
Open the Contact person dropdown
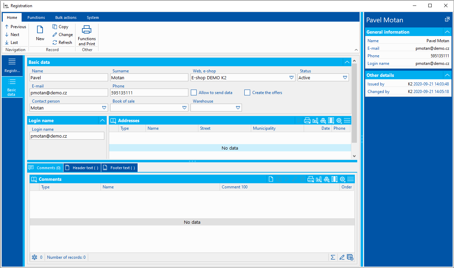[x=104, y=108]
